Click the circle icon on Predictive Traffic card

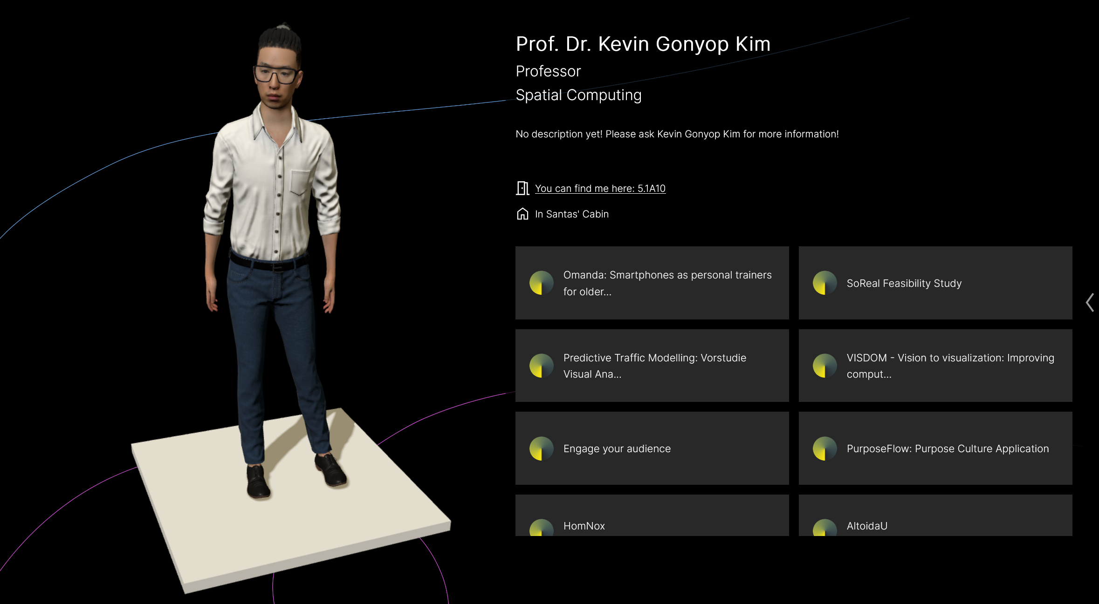tap(542, 366)
